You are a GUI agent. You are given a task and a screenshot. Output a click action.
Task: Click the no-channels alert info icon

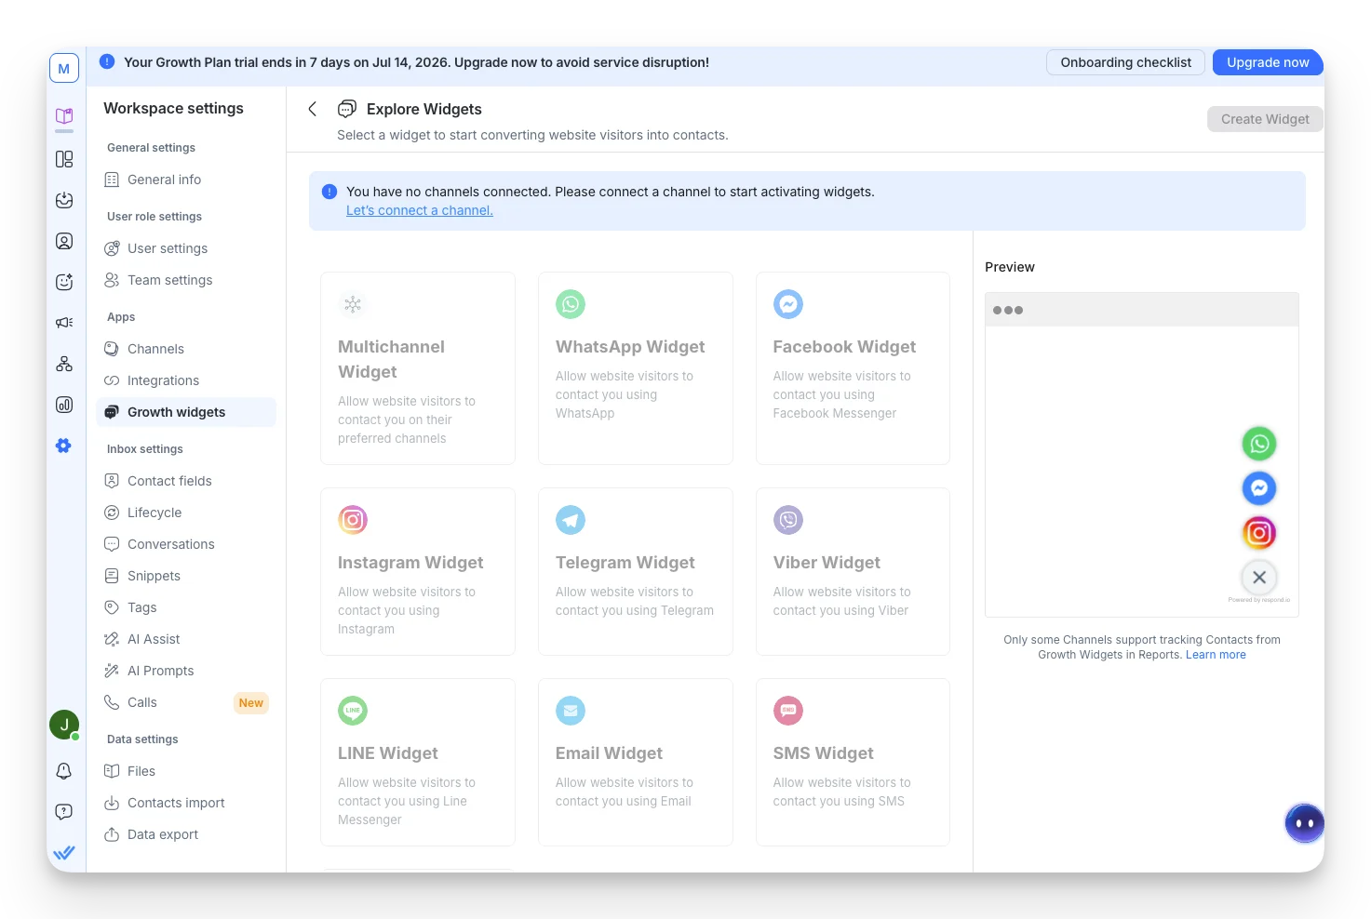coord(329,192)
